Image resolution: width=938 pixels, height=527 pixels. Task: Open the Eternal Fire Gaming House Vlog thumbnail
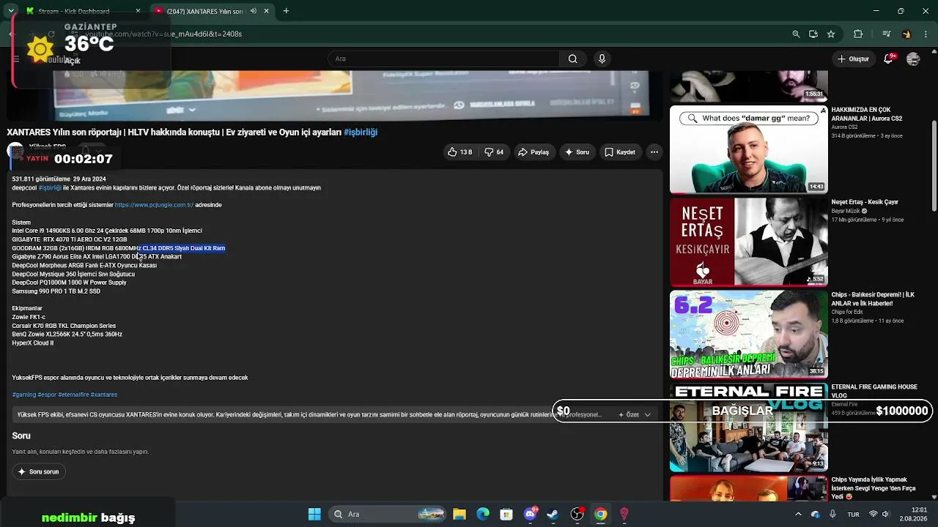click(x=749, y=427)
